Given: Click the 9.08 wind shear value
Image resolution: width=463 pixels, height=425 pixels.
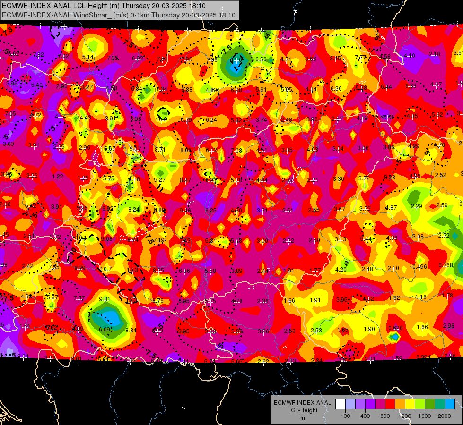Looking at the screenshot, I should point(106,238).
